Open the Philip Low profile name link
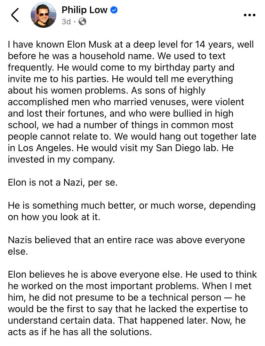Viewport: 265px width, 346px height. point(84,10)
